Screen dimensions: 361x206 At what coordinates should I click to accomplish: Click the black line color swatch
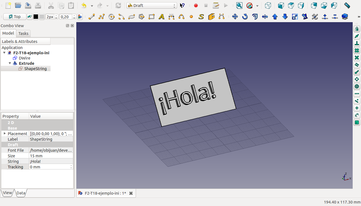36,17
